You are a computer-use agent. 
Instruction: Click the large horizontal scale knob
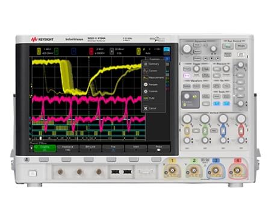click(187, 49)
